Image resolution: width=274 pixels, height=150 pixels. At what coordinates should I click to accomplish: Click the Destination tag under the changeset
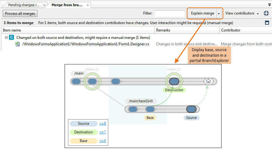174,90
